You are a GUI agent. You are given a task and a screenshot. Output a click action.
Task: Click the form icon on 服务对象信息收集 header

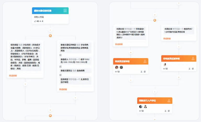coord(65,11)
